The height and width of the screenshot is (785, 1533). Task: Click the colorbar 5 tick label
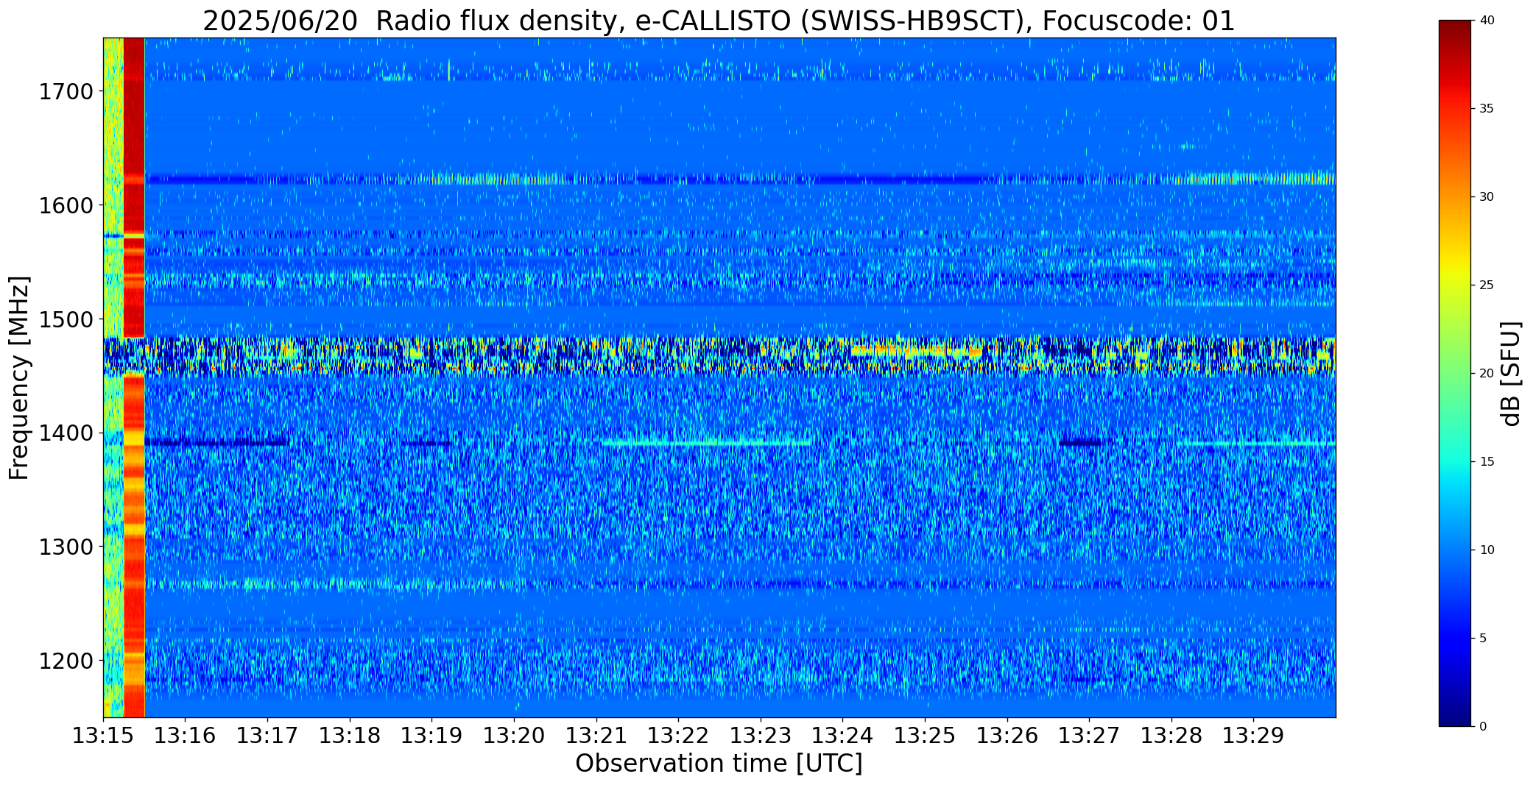click(1483, 639)
